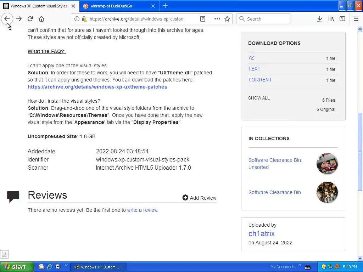Viewport: 363px width, 272px height.
Task: Open a new tab with plus button
Action: coord(165,6)
